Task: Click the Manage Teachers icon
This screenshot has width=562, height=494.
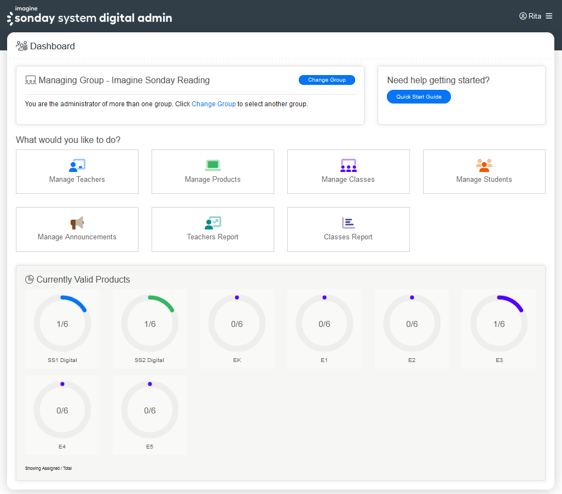Action: point(77,165)
